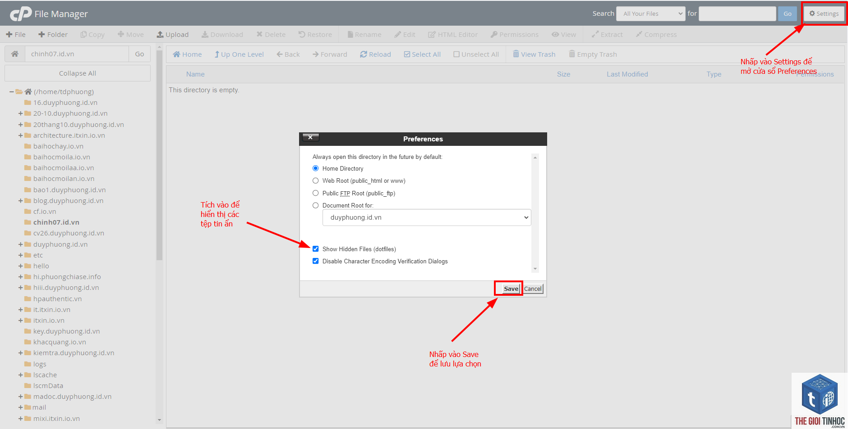Sort by Size column header

pyautogui.click(x=563, y=74)
